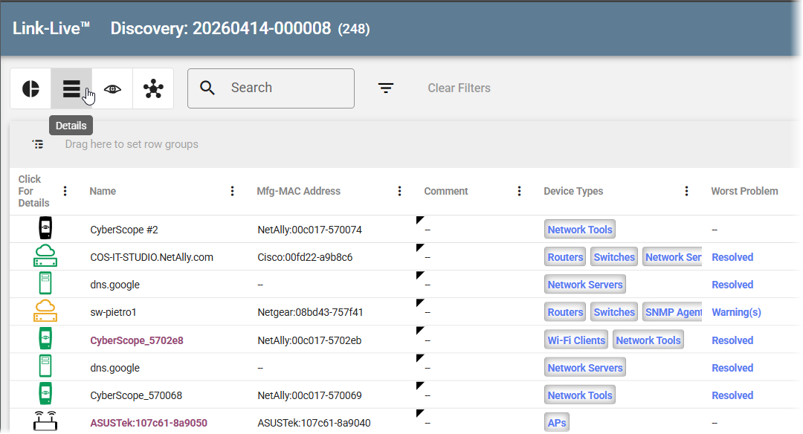Open Resolved link for CyberScope_570068
This screenshot has height=434, width=803.
coord(732,395)
